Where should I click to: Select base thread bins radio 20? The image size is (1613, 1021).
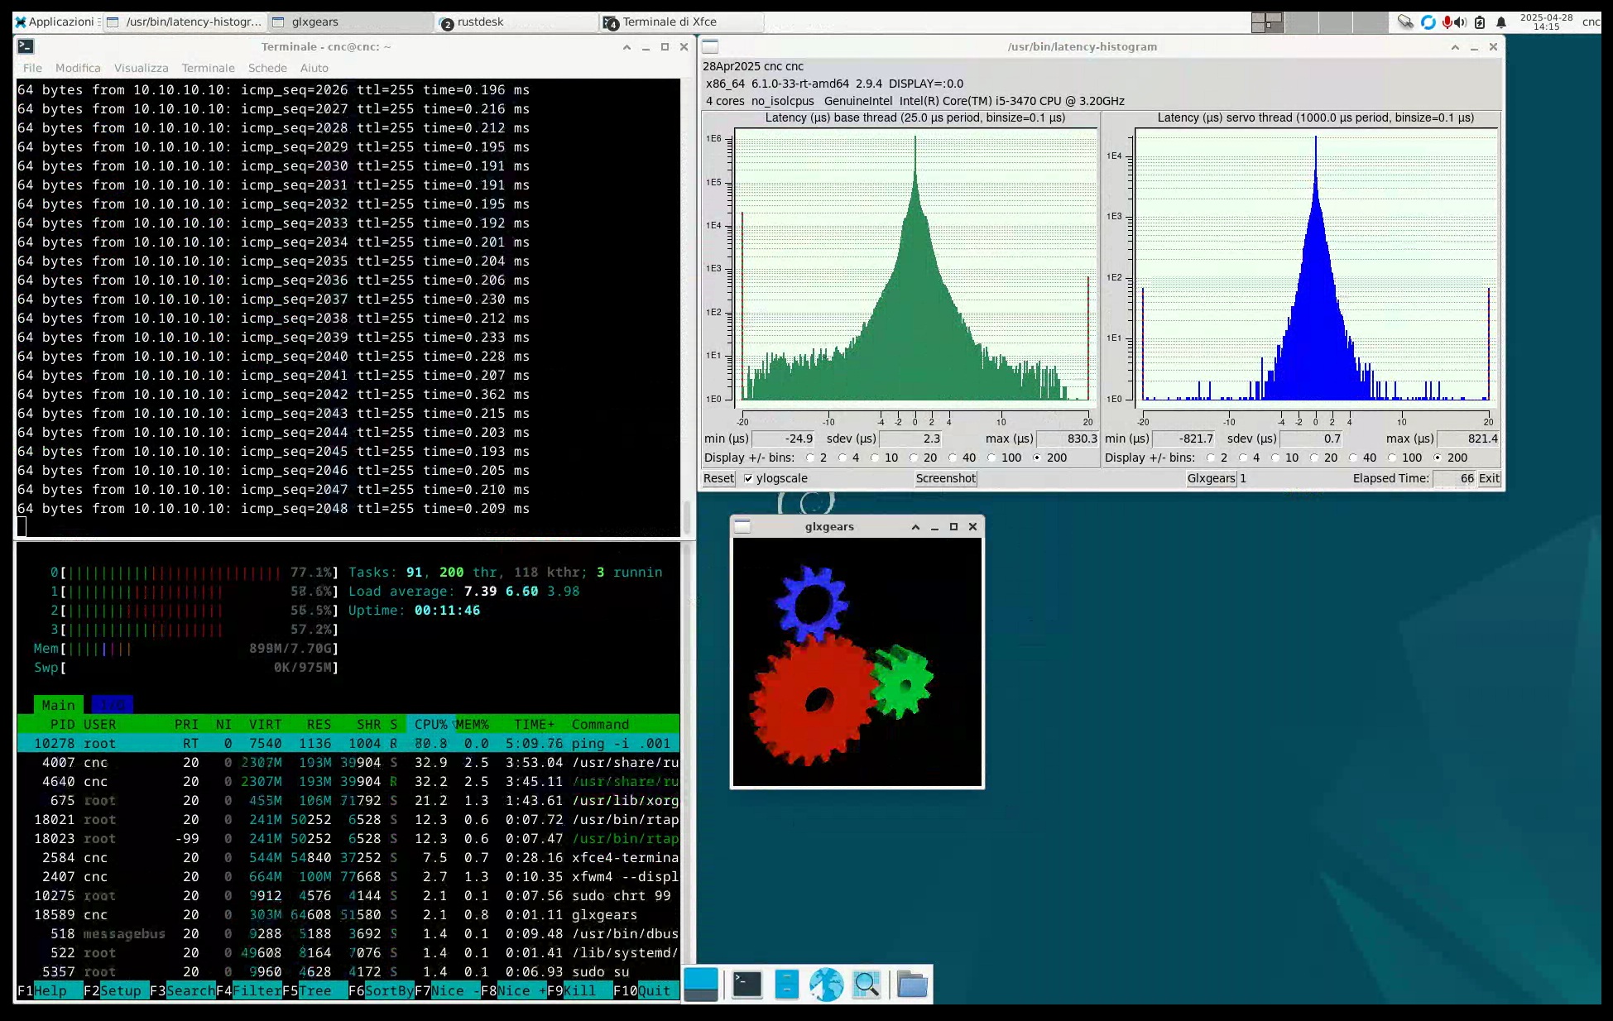[x=914, y=458]
